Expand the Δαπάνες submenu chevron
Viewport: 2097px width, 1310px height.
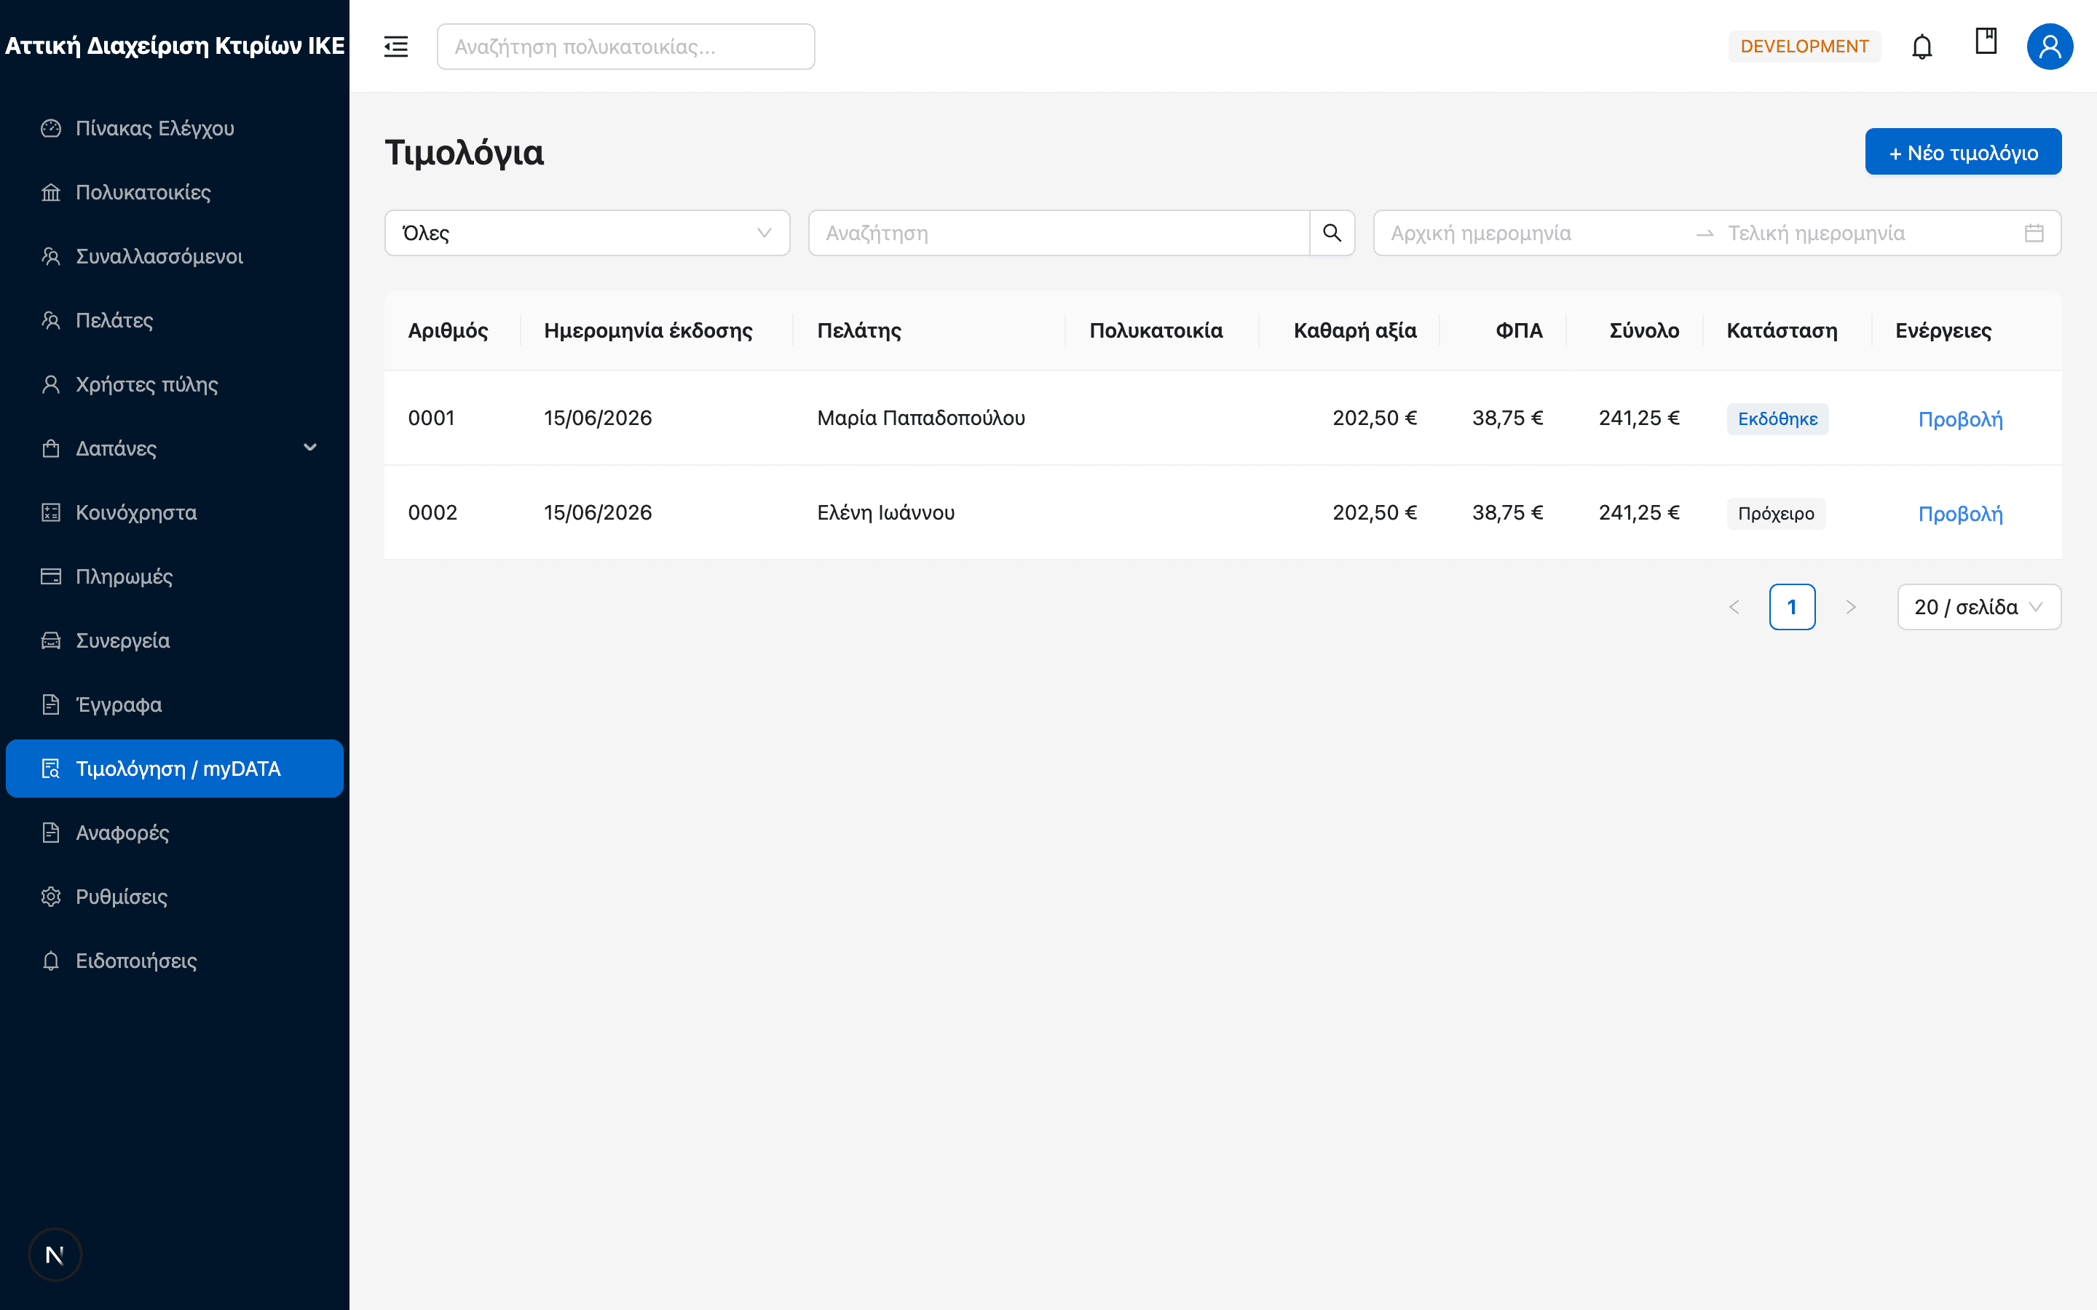[x=310, y=448]
